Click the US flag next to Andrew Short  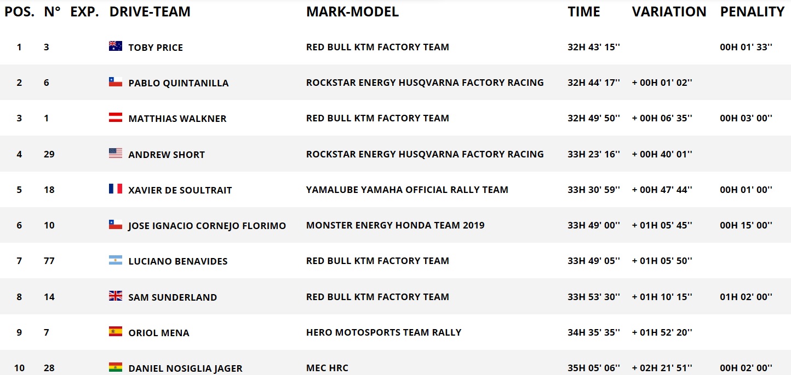(116, 153)
